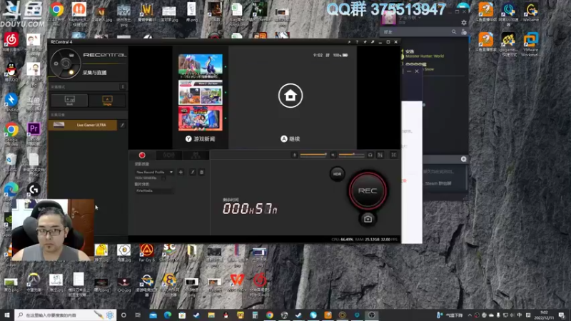Take a snapshot with the camera icon

(368, 219)
